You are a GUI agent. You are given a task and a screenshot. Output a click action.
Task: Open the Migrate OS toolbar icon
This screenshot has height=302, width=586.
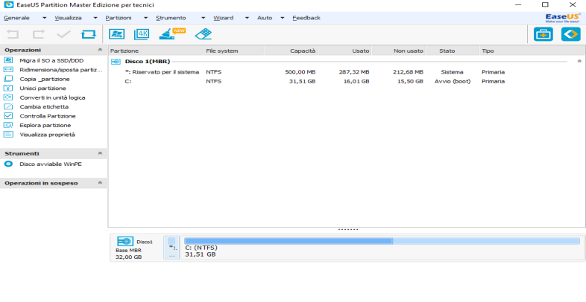116,34
